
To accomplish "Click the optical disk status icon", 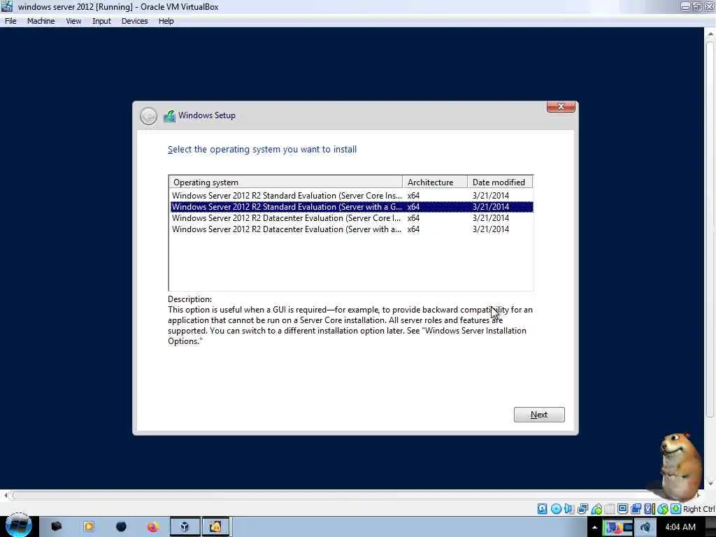I will 556,509.
